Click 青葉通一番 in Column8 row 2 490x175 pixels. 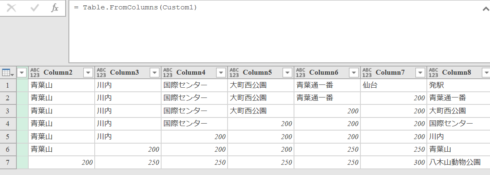[458, 98]
